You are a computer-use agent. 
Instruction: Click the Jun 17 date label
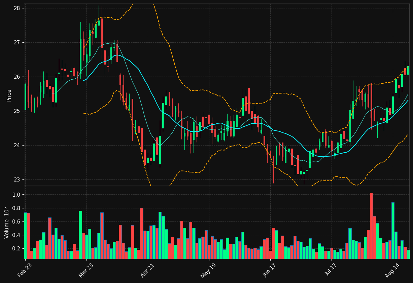click(x=269, y=270)
